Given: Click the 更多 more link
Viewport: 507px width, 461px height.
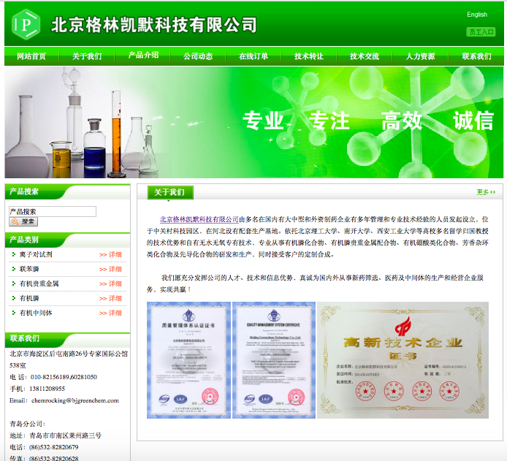Looking at the screenshot, I should pos(486,192).
